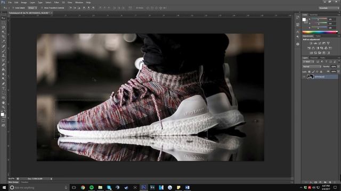The height and width of the screenshot is (191, 341).
Task: Open the Fill slider arrow
Action: 338,72
